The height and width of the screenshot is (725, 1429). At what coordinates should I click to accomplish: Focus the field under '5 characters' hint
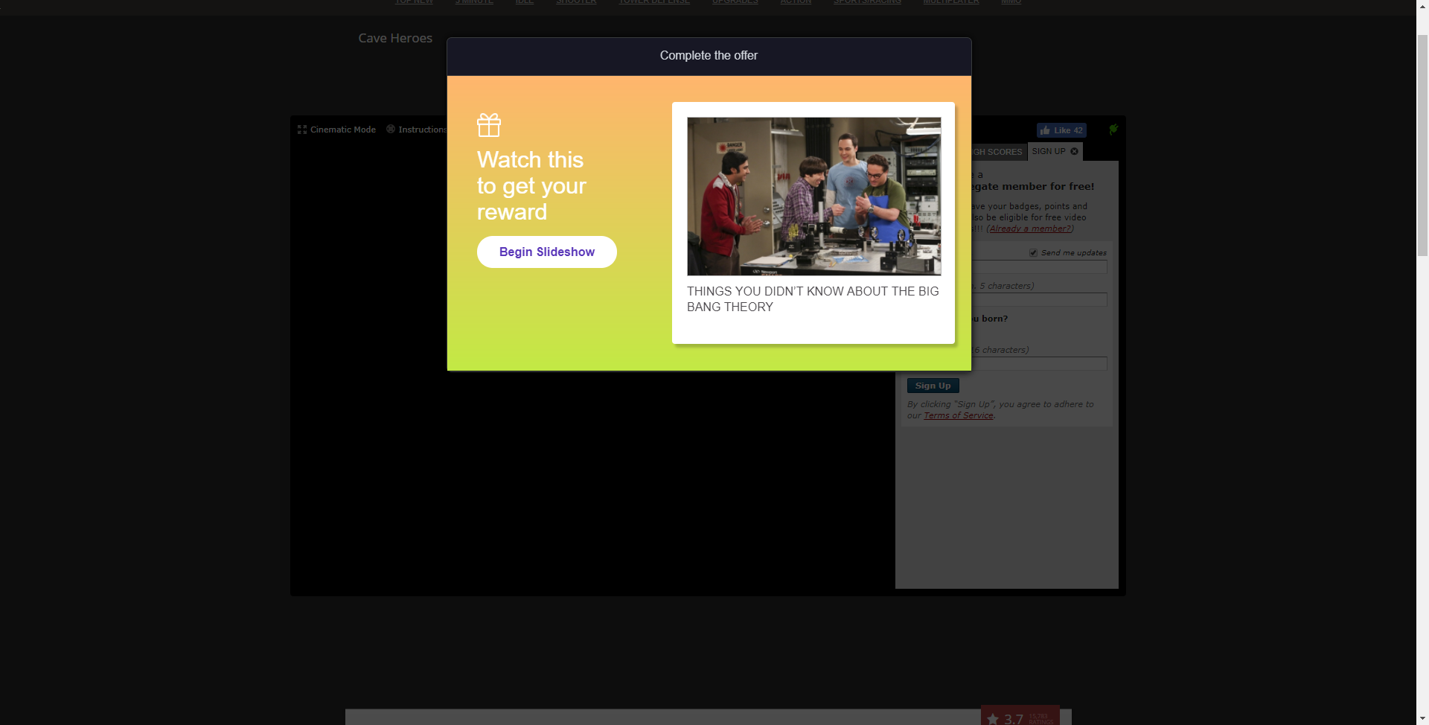pos(1040,299)
